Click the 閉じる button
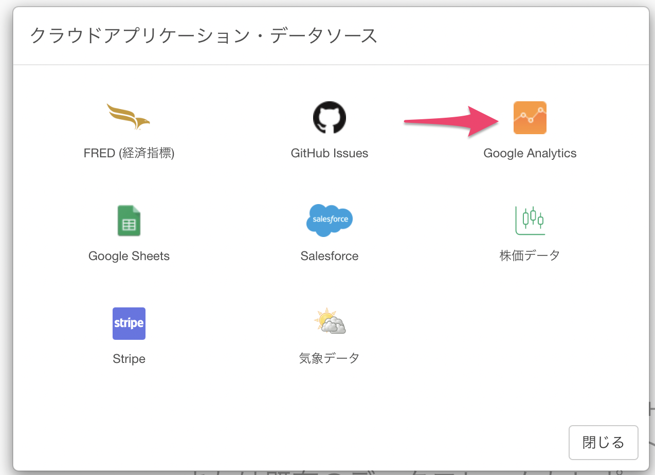The width and height of the screenshot is (655, 475). (x=604, y=442)
